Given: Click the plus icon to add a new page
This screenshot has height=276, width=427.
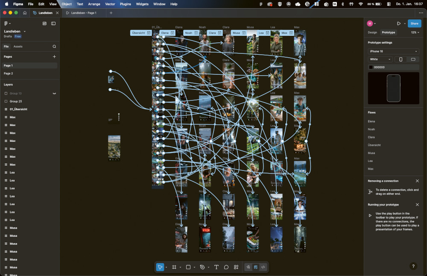Looking at the screenshot, I should pos(54,56).
